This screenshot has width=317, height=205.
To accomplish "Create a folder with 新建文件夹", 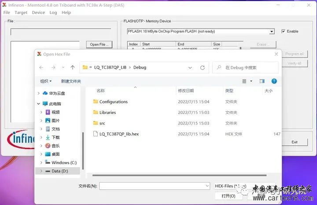I will 71,81.
